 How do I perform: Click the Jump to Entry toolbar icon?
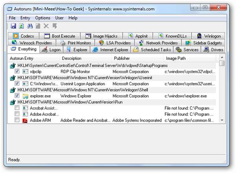54,26
